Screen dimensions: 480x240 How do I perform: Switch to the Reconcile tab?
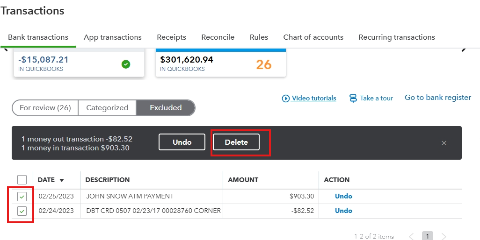tap(218, 37)
